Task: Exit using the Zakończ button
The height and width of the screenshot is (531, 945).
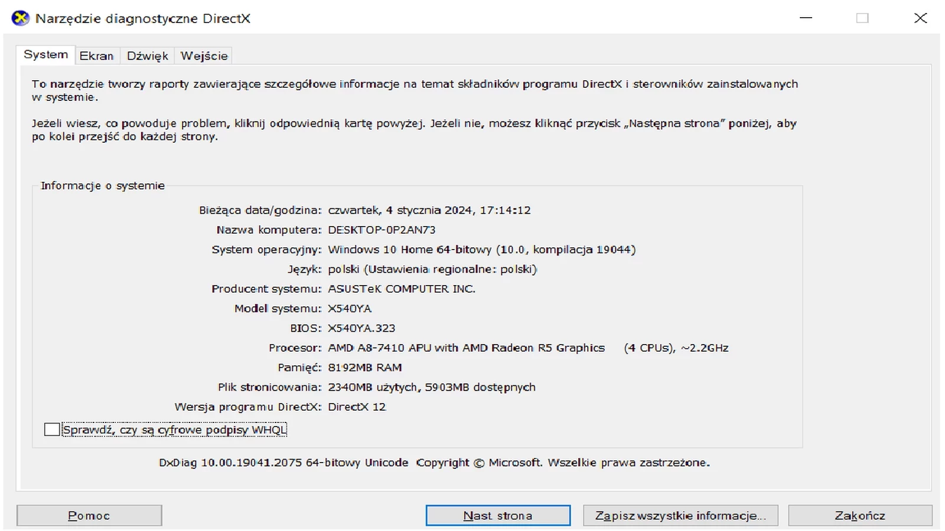Action: (x=860, y=516)
